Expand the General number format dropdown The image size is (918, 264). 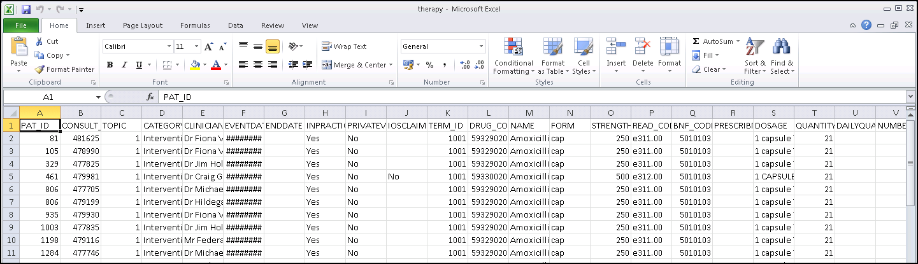(x=482, y=46)
